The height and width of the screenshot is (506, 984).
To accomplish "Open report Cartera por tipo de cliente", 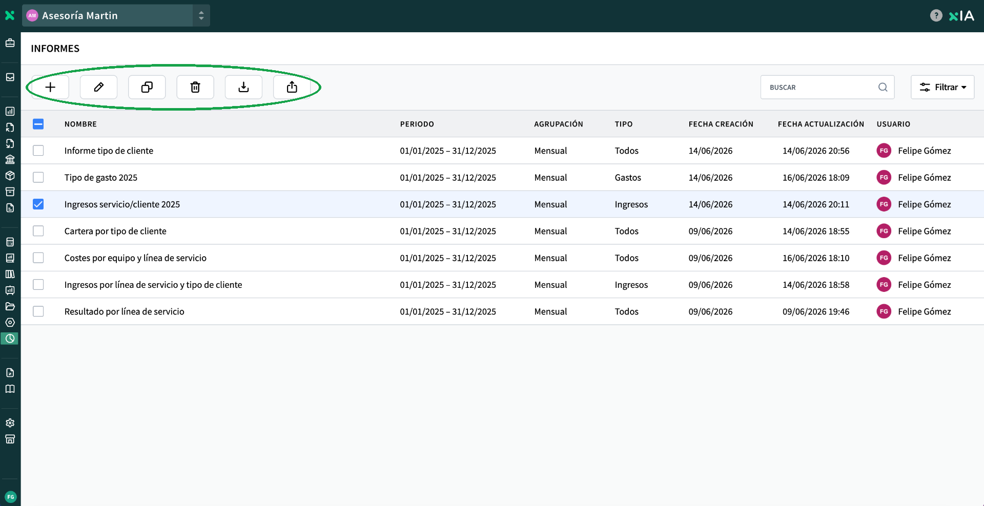I will coord(115,231).
